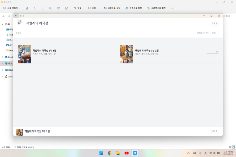Click 오른쪽으로 회전 rotate right button
The image size is (236, 157).
(156, 8)
